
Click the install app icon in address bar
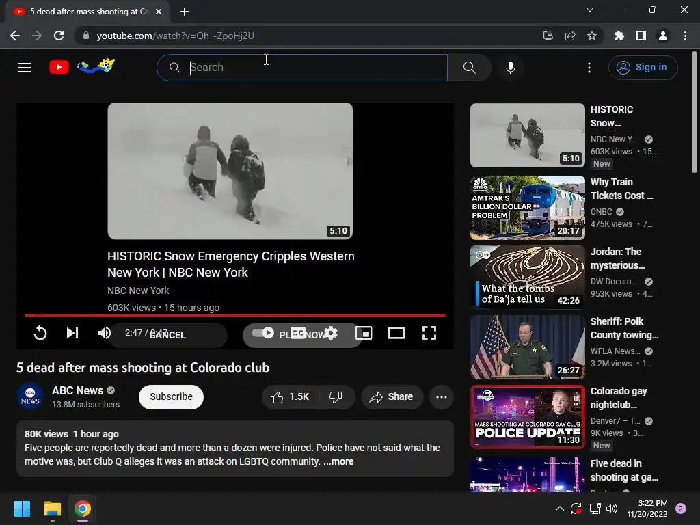point(548,36)
